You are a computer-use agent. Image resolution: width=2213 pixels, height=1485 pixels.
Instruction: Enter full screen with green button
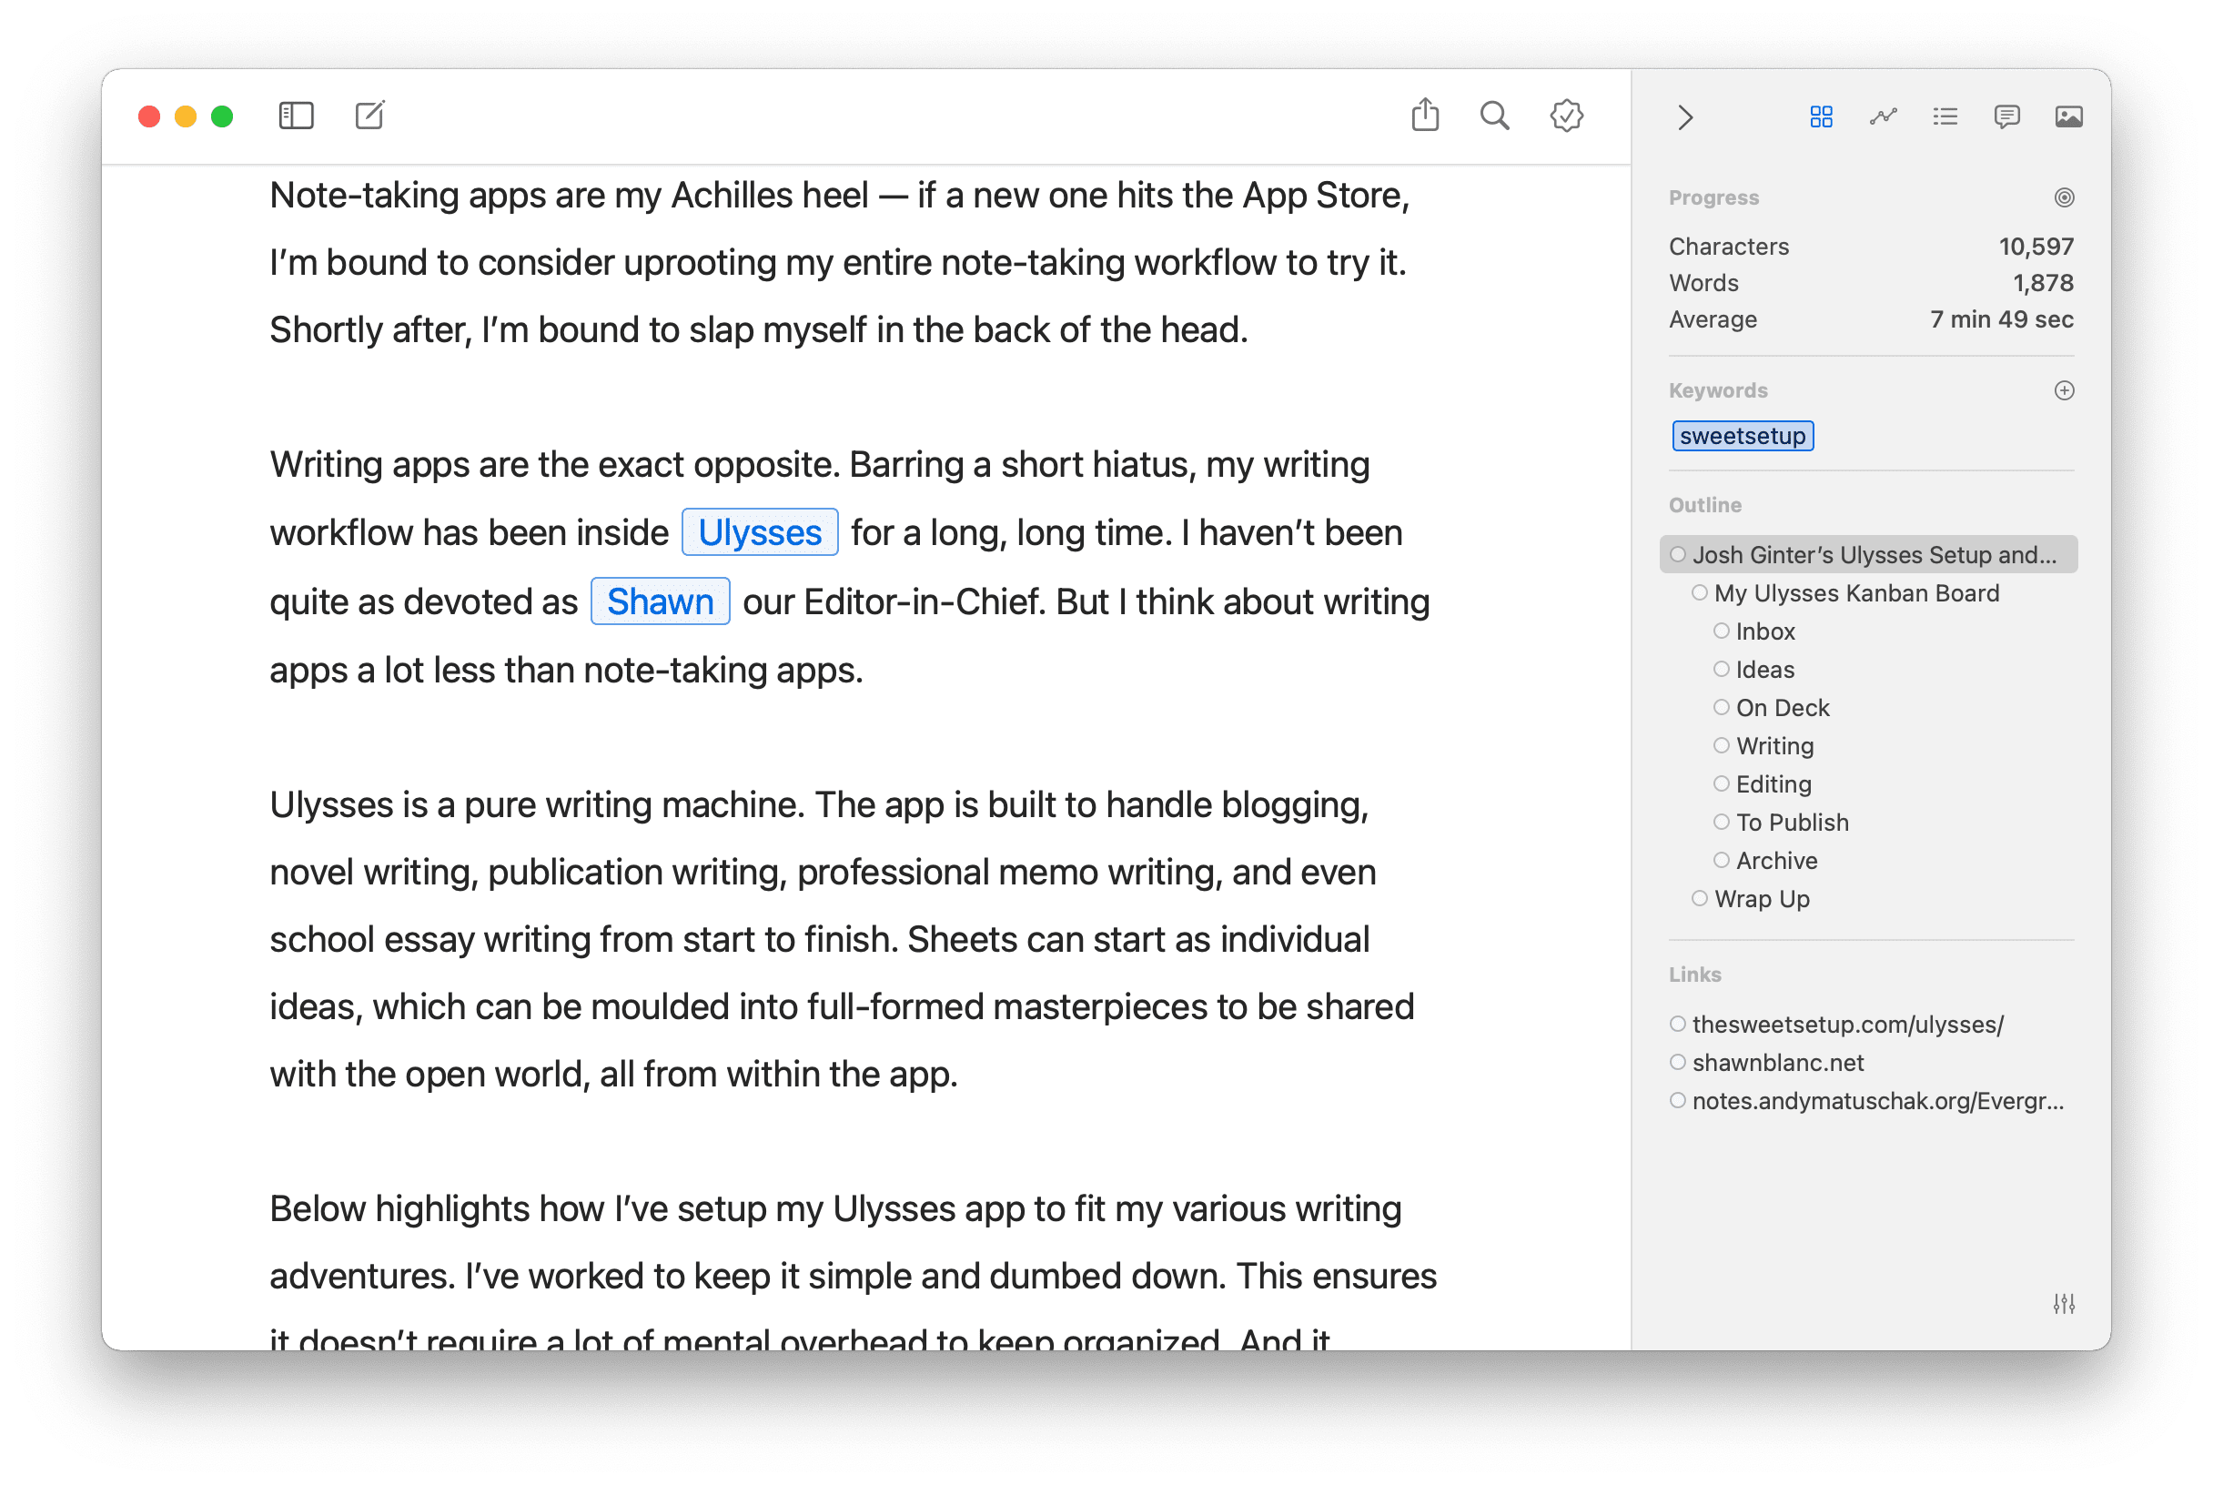(x=223, y=116)
